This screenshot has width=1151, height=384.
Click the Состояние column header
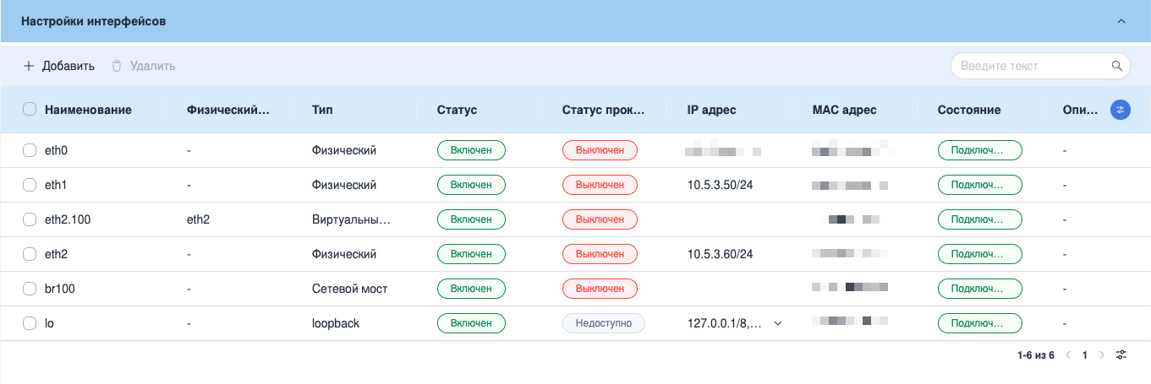[x=969, y=110]
